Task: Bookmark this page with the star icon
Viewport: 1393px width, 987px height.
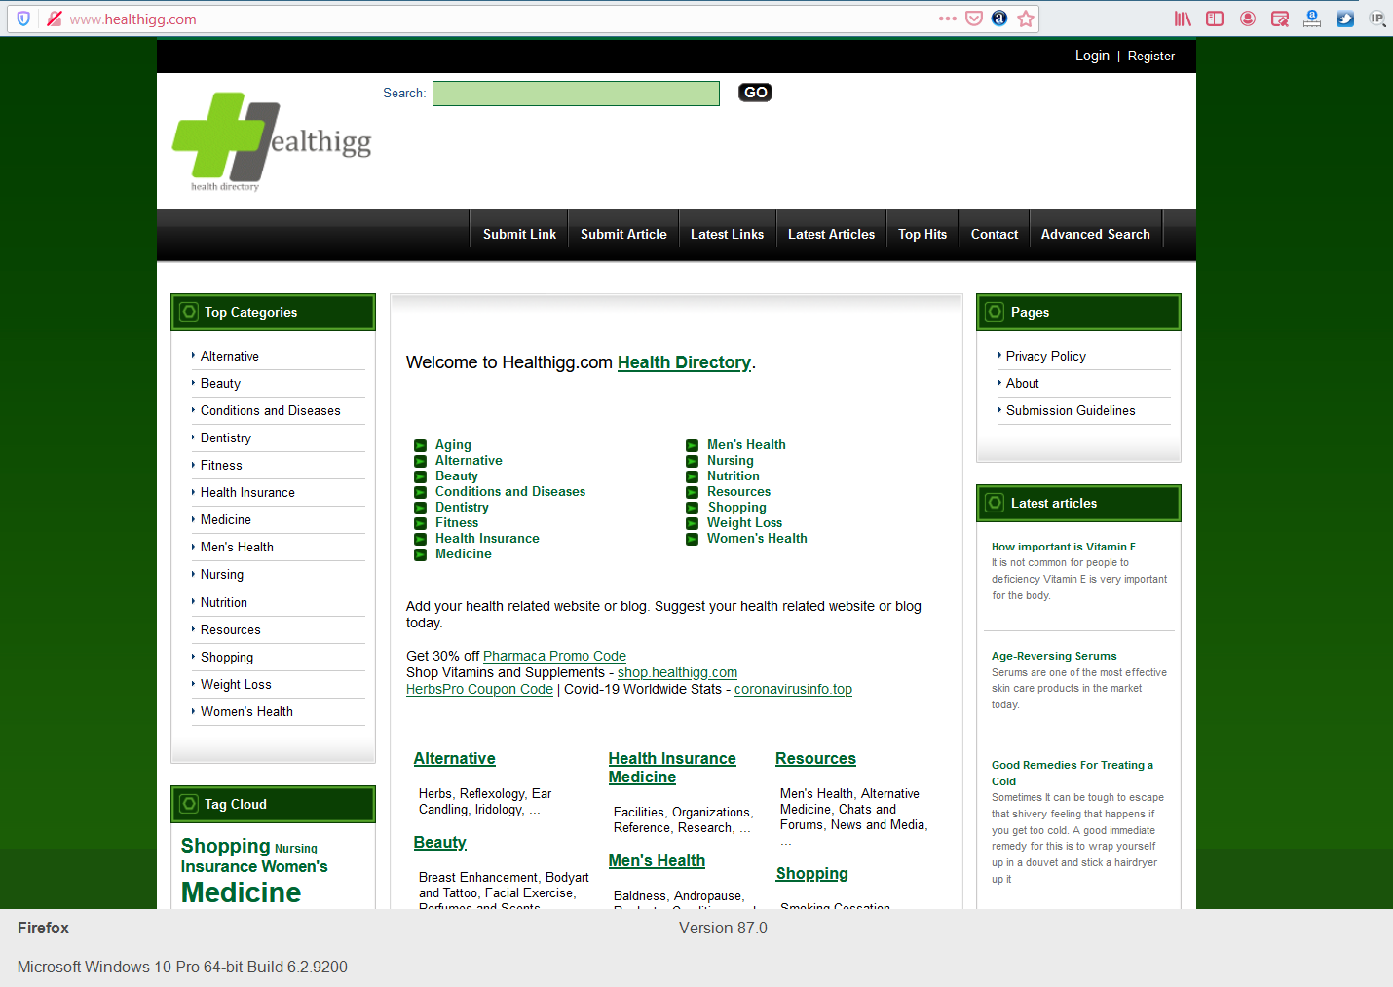Action: point(1026,18)
